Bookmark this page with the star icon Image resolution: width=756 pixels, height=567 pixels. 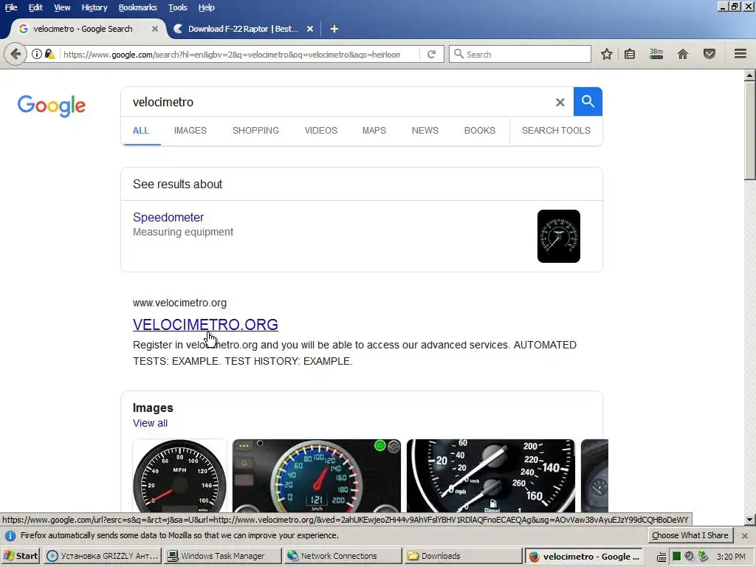(x=607, y=54)
